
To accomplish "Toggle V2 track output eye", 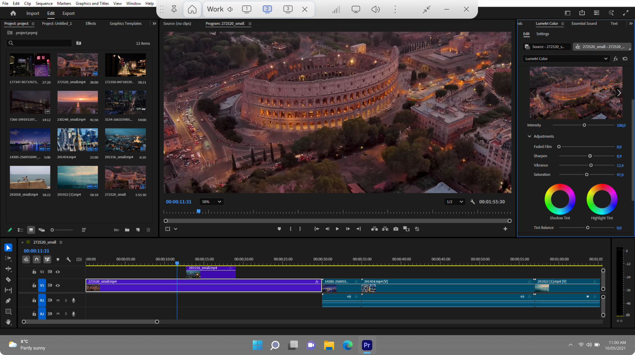I will [58, 272].
